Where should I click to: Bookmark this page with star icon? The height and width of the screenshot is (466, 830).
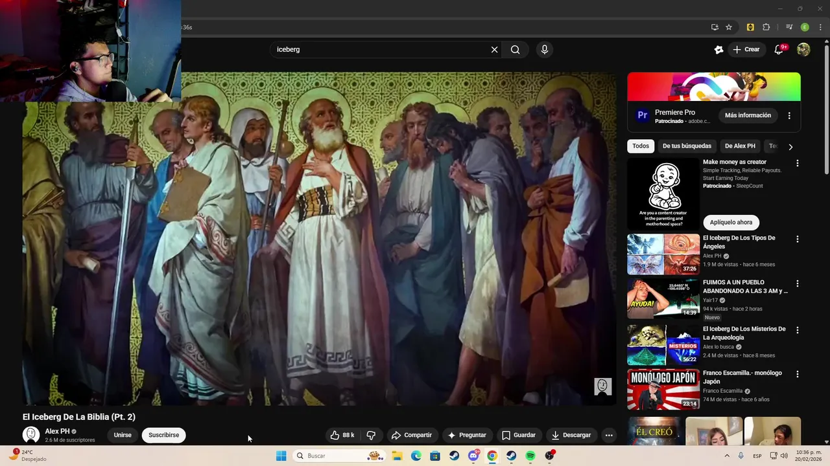pos(729,27)
